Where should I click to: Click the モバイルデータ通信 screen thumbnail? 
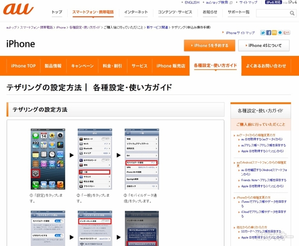pos(48,228)
